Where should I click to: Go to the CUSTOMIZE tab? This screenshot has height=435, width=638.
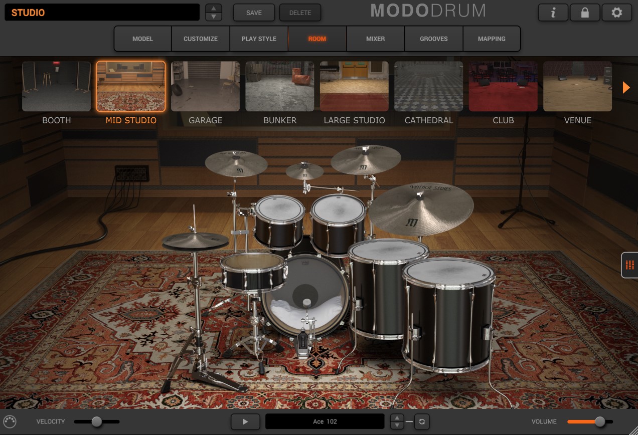[201, 39]
